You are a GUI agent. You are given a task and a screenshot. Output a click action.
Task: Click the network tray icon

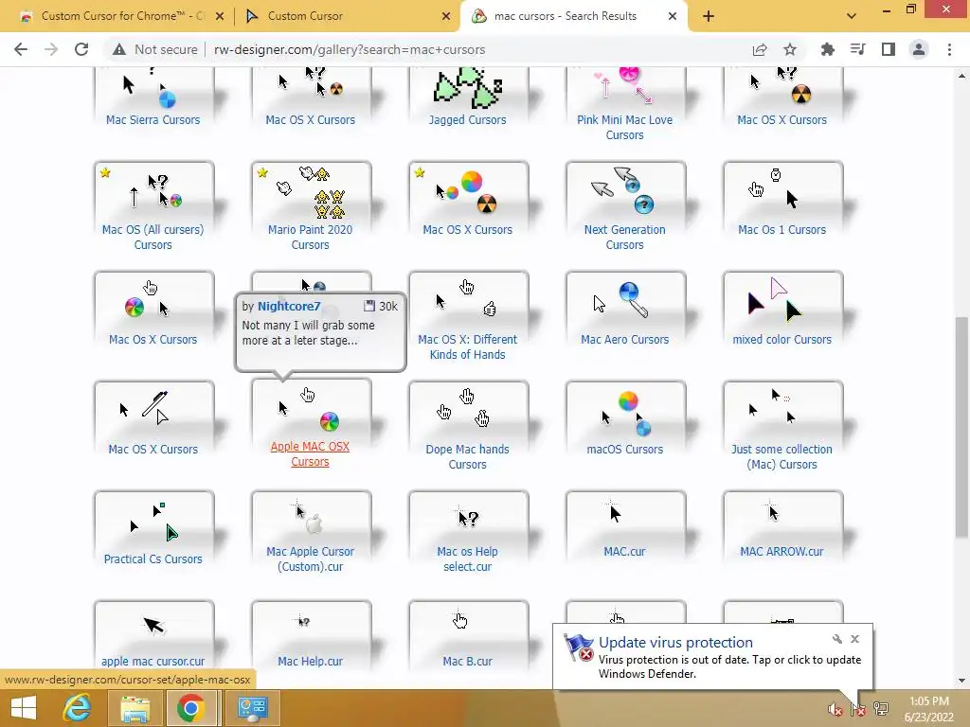[x=880, y=710]
